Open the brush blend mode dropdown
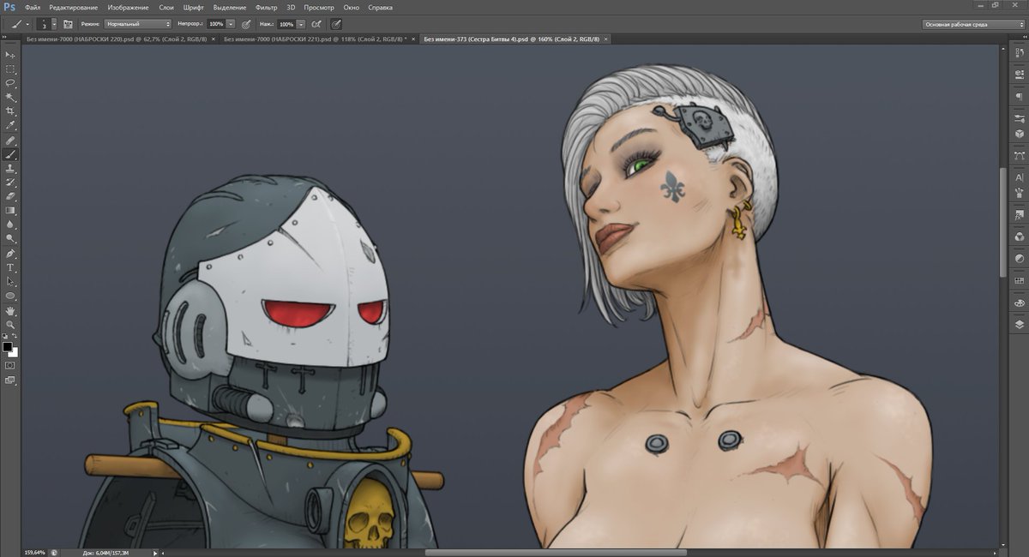Image resolution: width=1029 pixels, height=557 pixels. pyautogui.click(x=137, y=24)
